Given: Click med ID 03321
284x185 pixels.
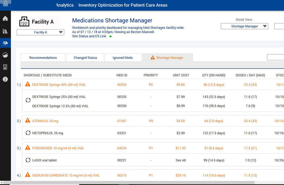Looking at the screenshot, I should pyautogui.click(x=122, y=133).
